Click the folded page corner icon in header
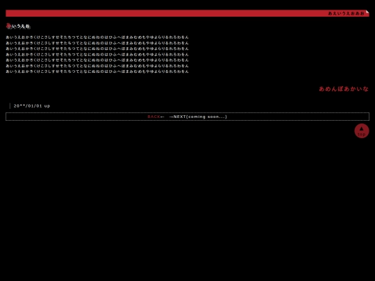 [x=367, y=12]
